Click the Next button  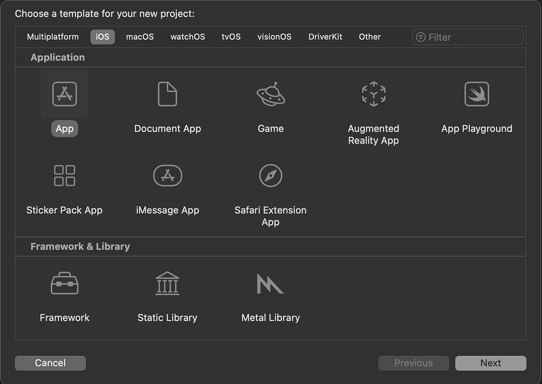tap(491, 363)
